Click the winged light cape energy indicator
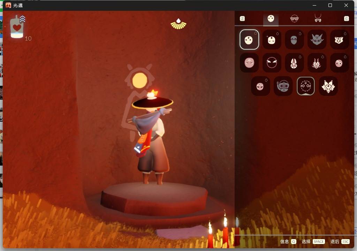Viewport: 357px width, 251px height. [178, 24]
